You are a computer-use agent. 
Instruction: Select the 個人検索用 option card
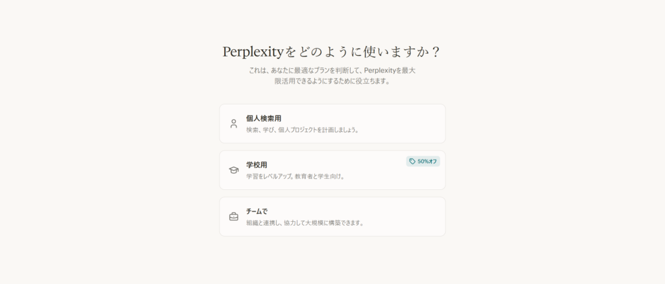(x=332, y=123)
